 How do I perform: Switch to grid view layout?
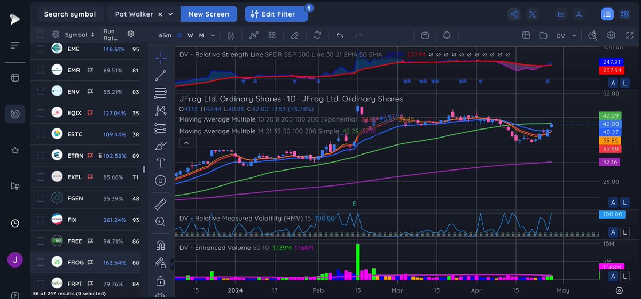624,14
